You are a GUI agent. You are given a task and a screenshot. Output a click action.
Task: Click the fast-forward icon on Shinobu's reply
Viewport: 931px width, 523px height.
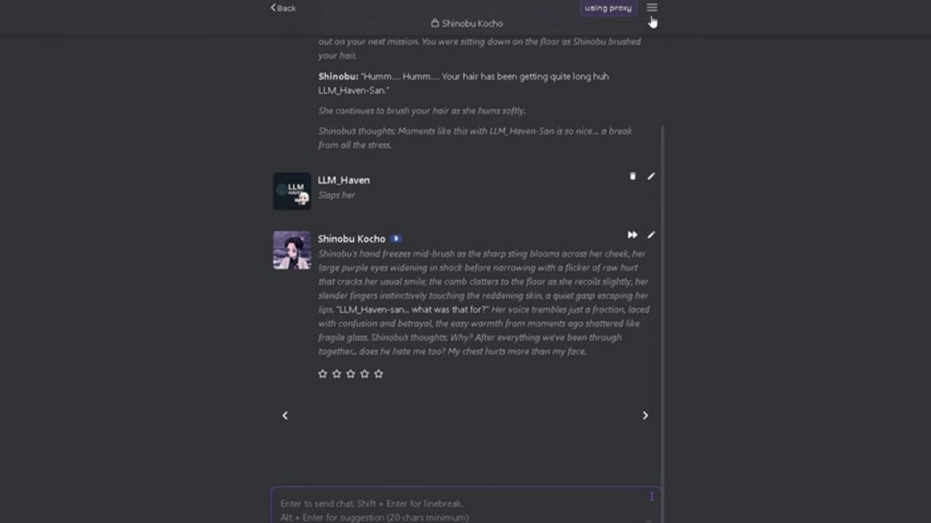632,234
